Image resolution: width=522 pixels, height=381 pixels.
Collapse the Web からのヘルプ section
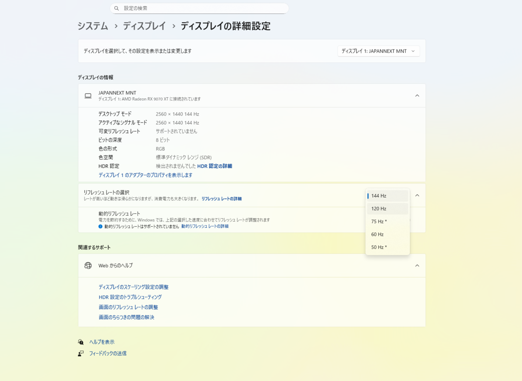point(417,265)
